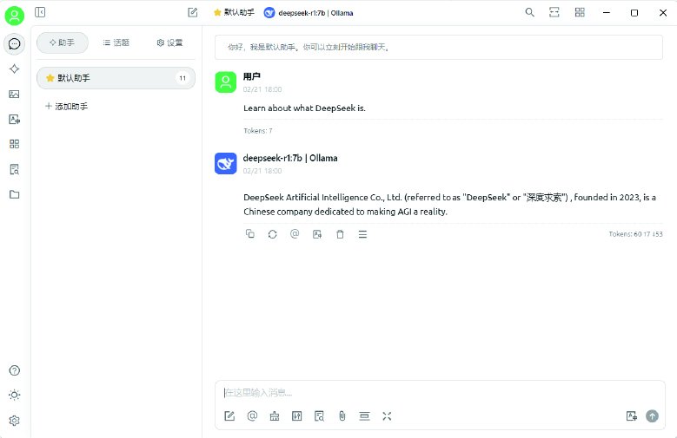Copy the deepseek response message
The image size is (677, 438).
[250, 234]
